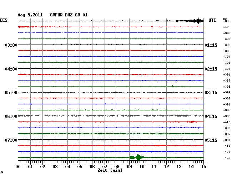Click the 06 minute axis label
Screen dimensions: 232x176
[92, 167]
